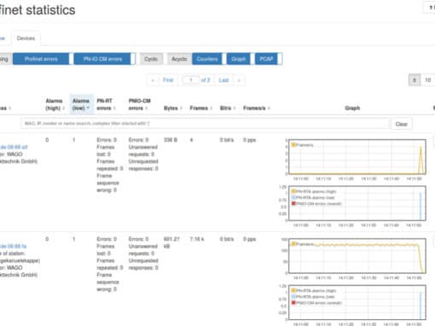Select the 336 B bytes cell
Viewport: 435px width, 326px height.
click(x=171, y=140)
